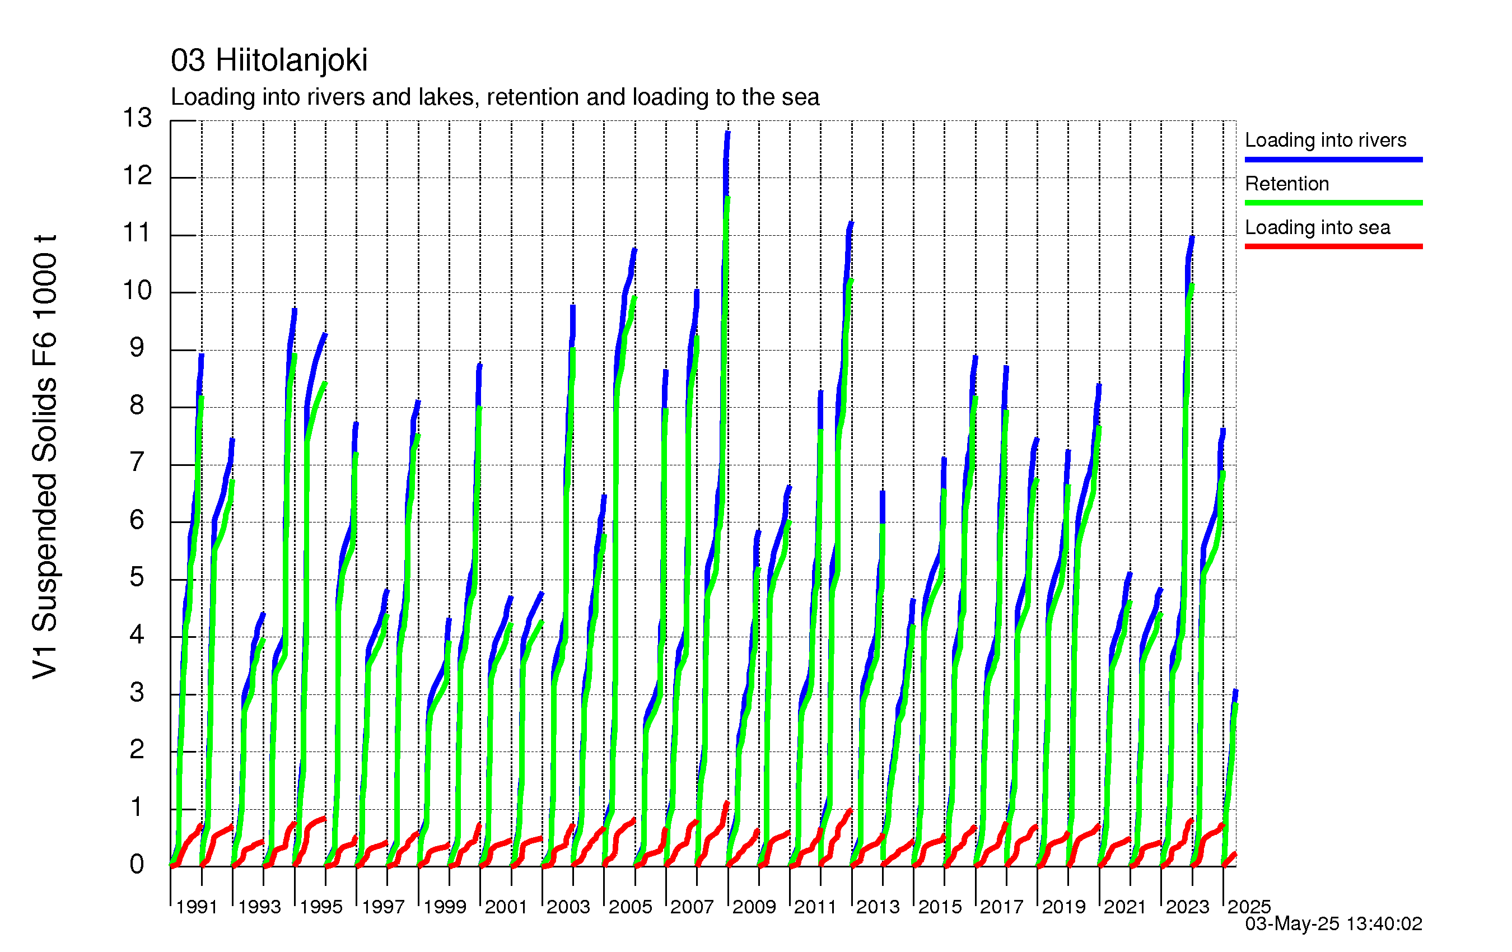The height and width of the screenshot is (952, 1512).
Task: Click the y-axis value 2
Action: 137,750
